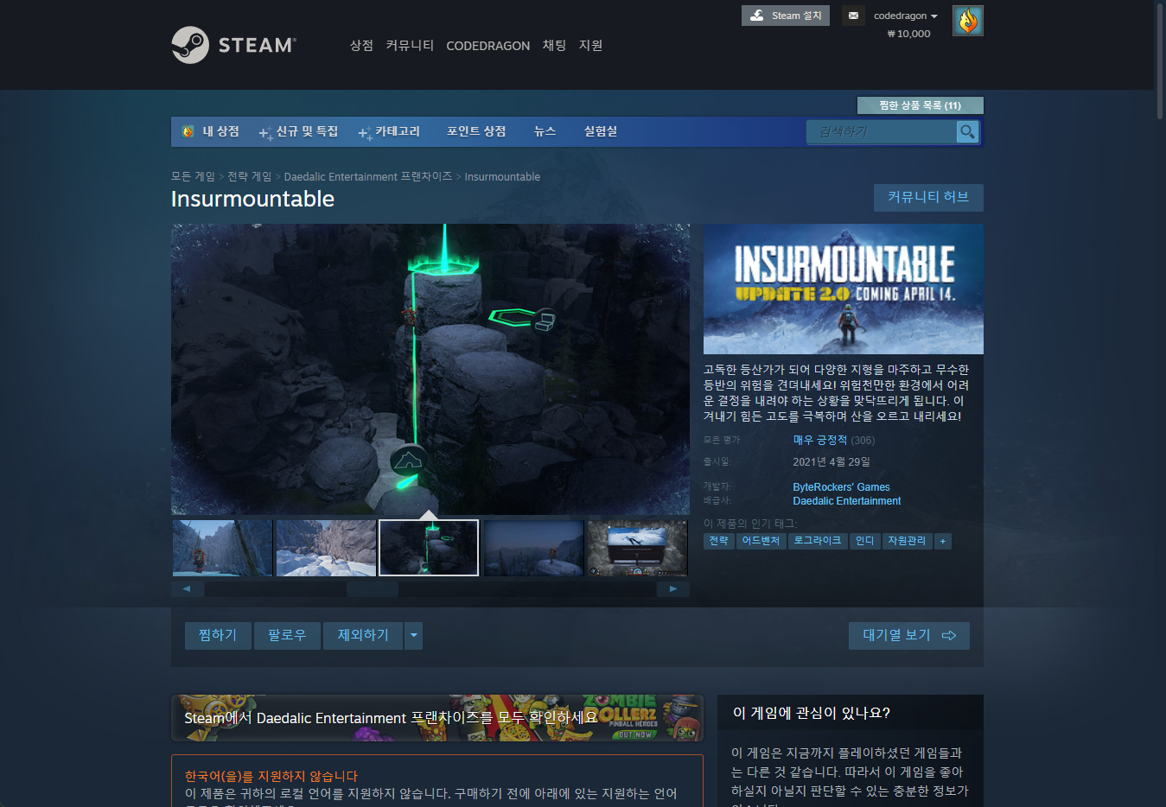Click the 찜하기 wishlist button
The image size is (1166, 807).
pos(218,636)
